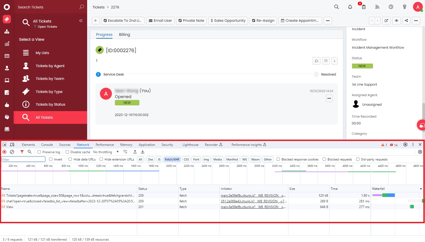Expand more actions menu after Create Appointment
Screen dimensions: 425x242
click(328, 21)
